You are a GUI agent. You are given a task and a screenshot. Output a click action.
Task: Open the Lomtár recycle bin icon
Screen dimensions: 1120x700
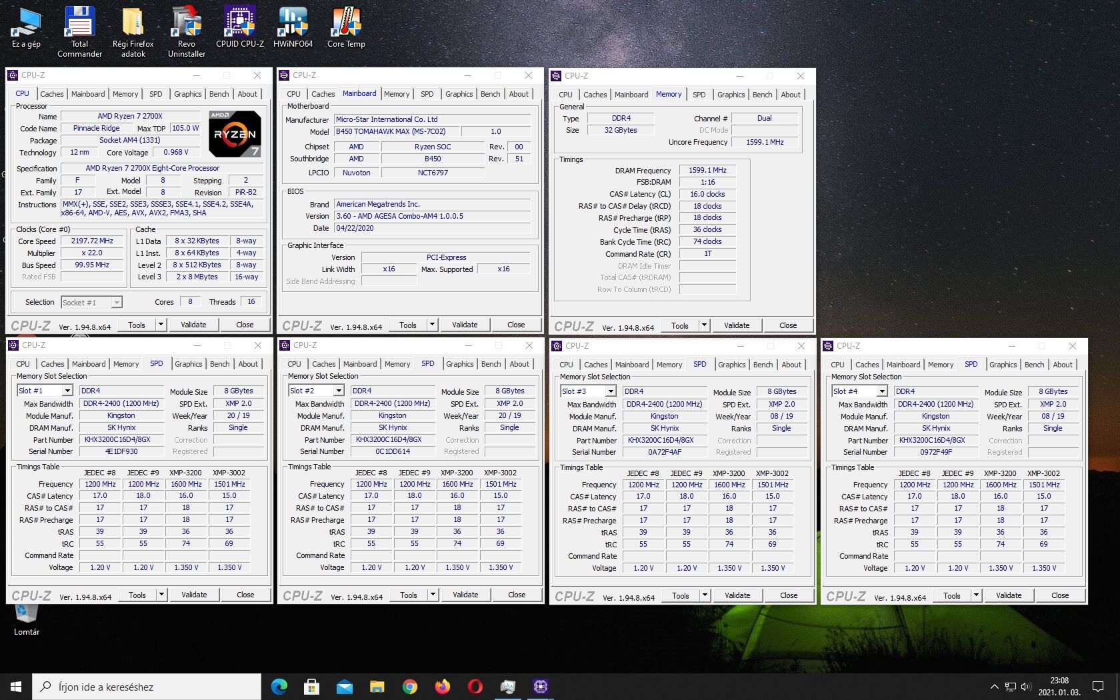click(27, 620)
